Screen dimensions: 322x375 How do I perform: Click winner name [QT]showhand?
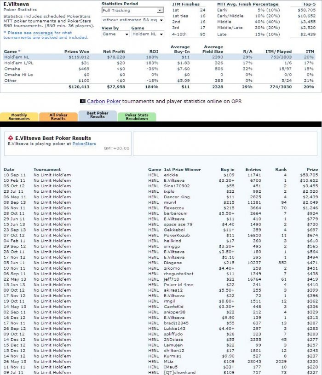coord(180,373)
